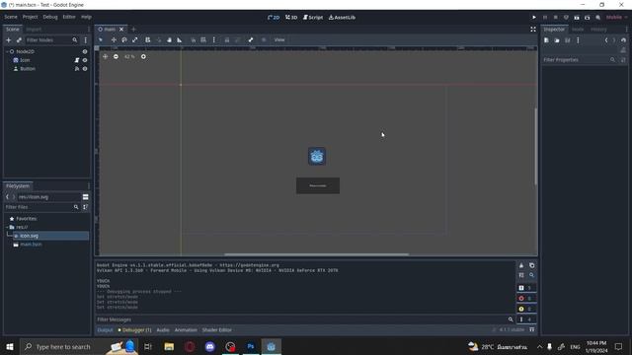Click in Filter Properties field

click(x=580, y=59)
